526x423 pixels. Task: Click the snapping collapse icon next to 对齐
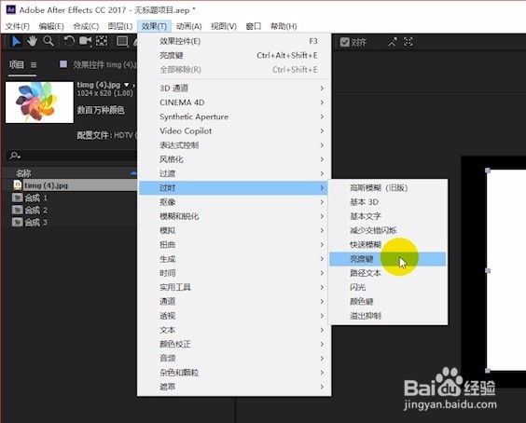(x=392, y=42)
